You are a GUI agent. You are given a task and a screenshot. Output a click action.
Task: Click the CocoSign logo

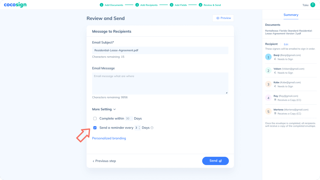(x=15, y=5)
